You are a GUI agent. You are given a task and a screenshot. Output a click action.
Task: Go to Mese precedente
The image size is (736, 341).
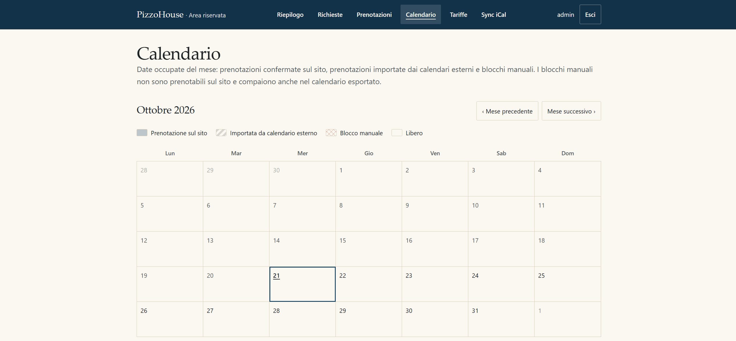pos(507,111)
